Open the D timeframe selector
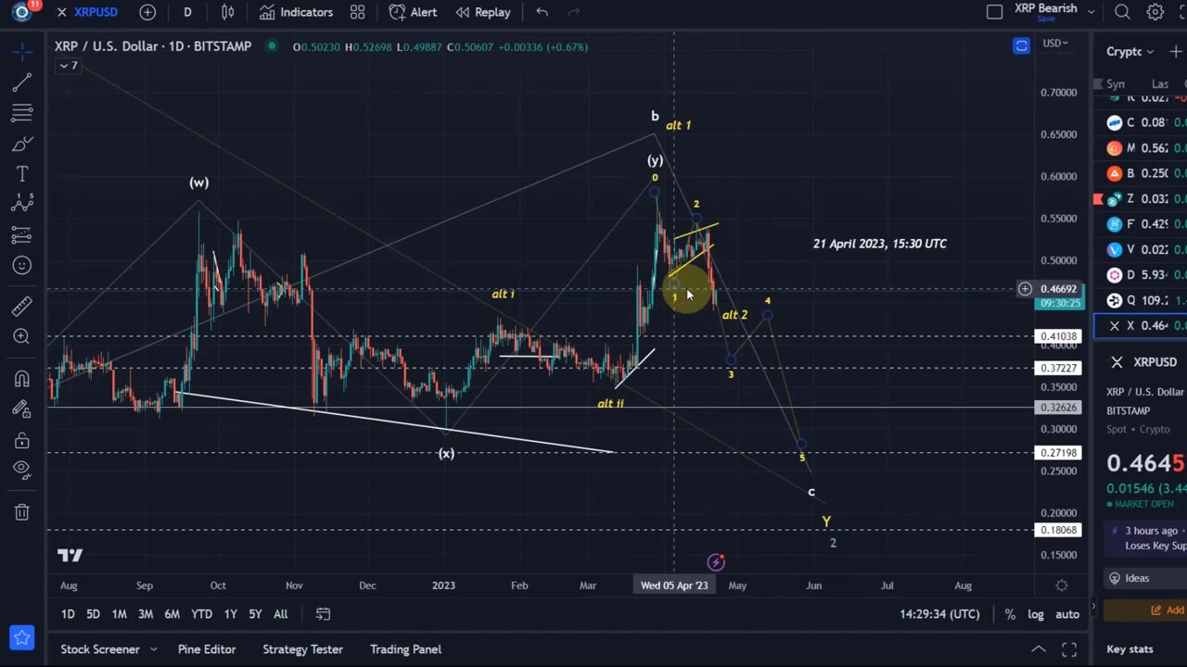The width and height of the screenshot is (1187, 667). pyautogui.click(x=187, y=12)
